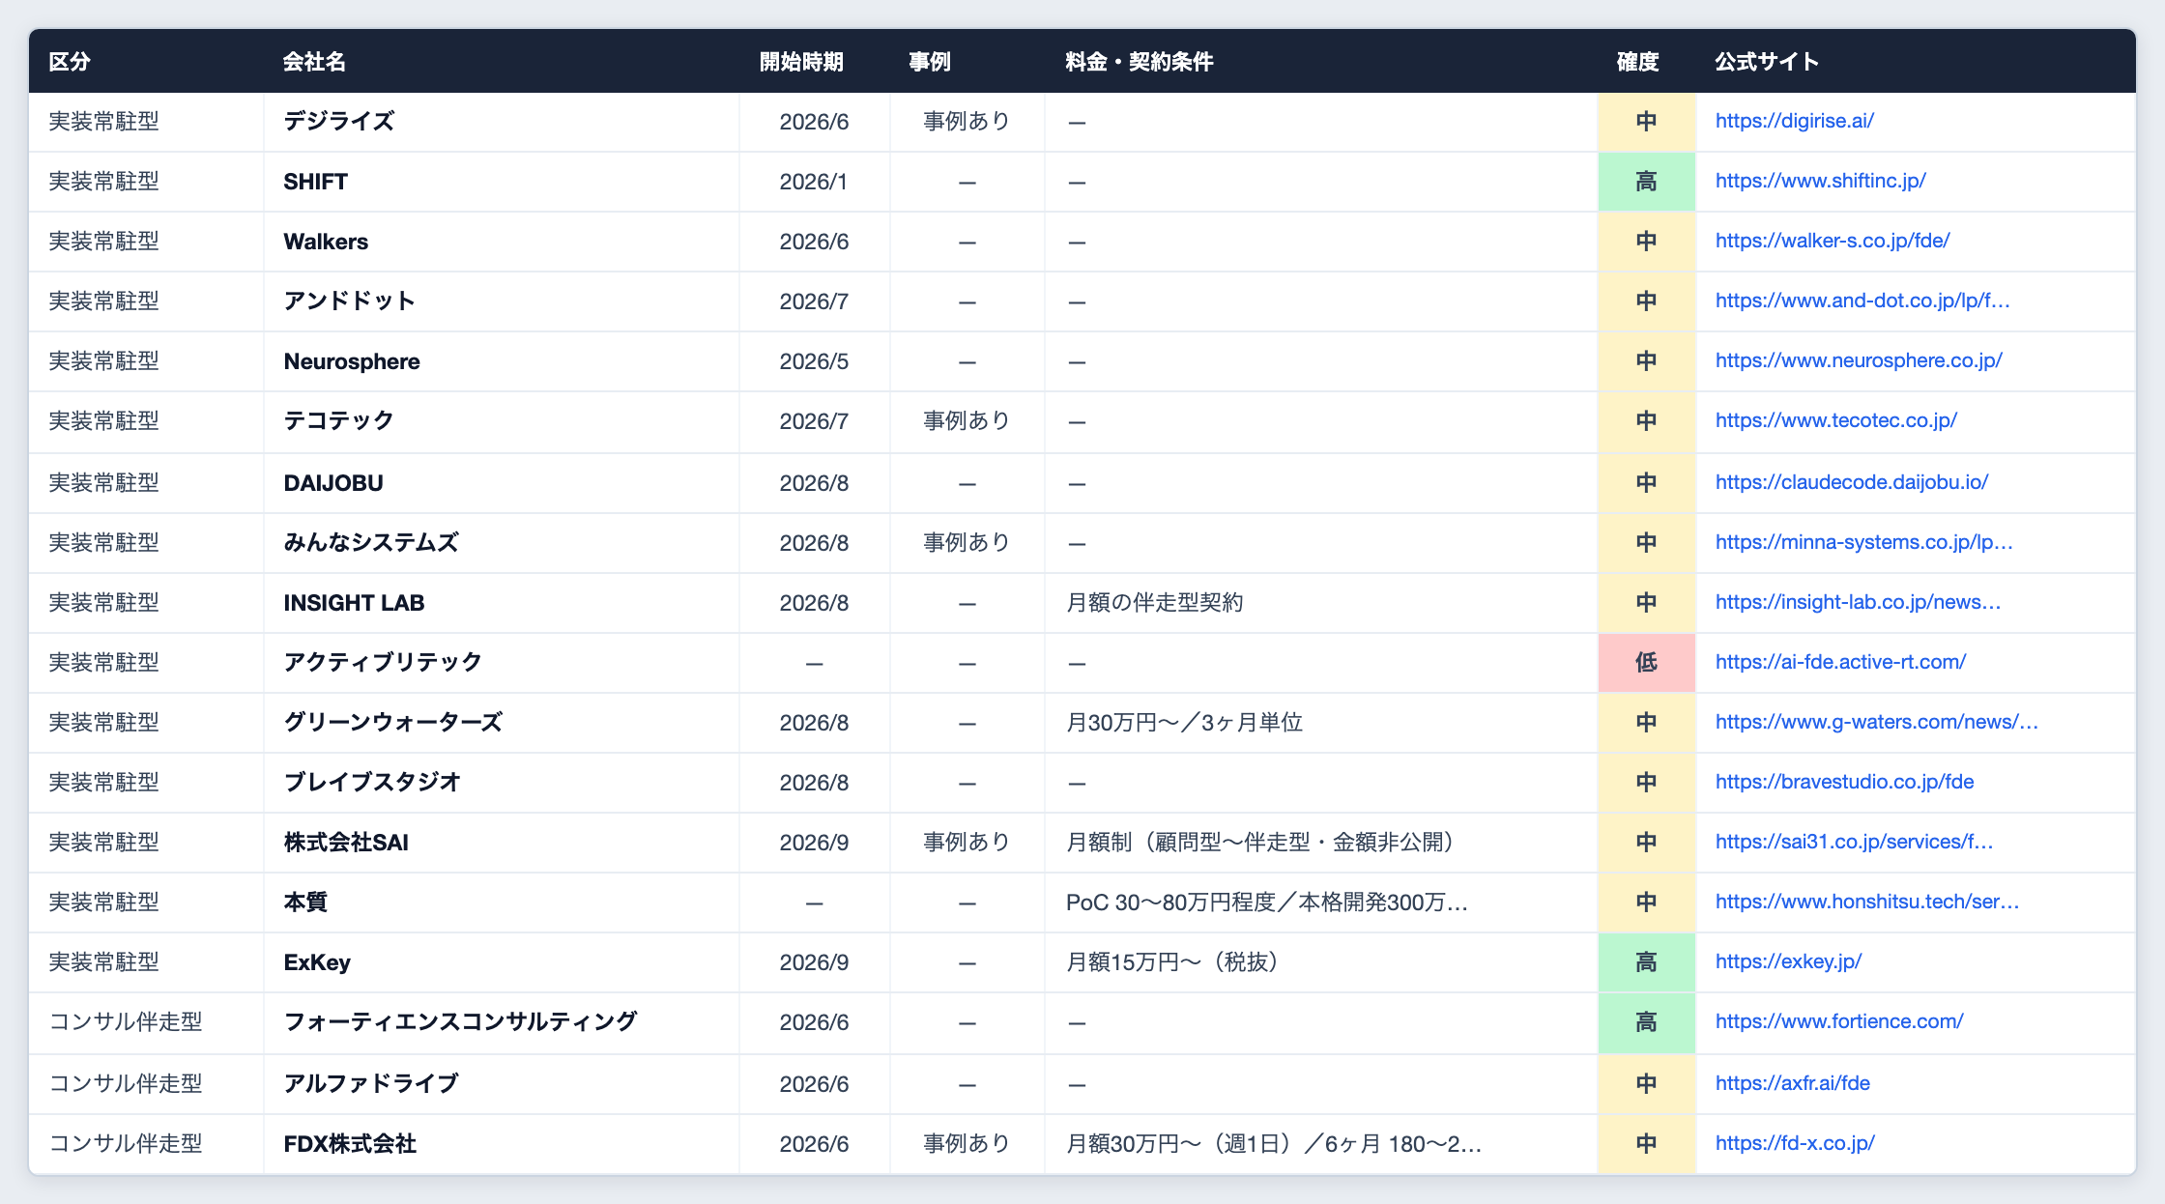Select the フォーティエンスコンサルティング name cell
Screen dimensions: 2165x1204
[x=502, y=1022]
